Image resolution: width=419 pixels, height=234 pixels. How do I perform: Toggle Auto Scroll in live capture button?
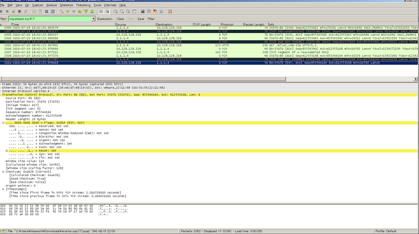pyautogui.click(x=107, y=12)
